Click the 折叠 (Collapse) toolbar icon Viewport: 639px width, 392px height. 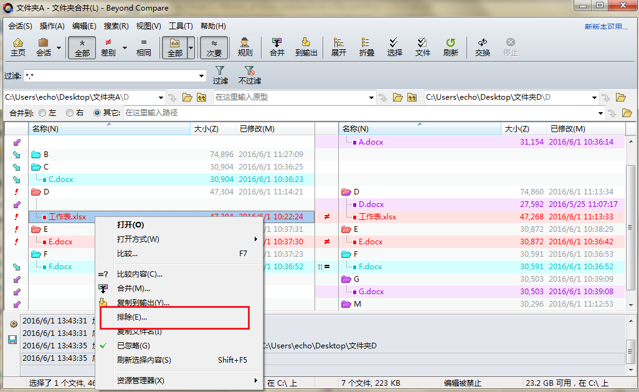(x=367, y=47)
